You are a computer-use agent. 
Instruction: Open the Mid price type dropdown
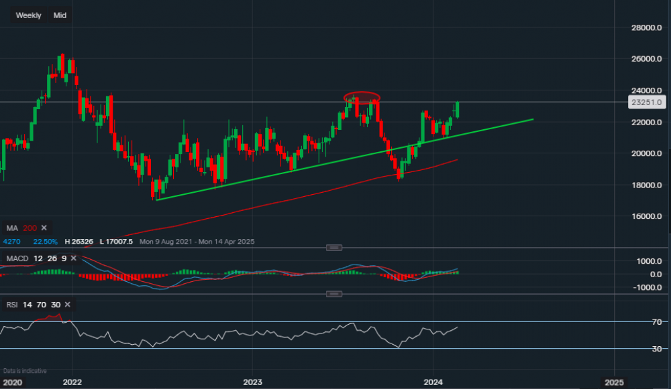[x=60, y=15]
